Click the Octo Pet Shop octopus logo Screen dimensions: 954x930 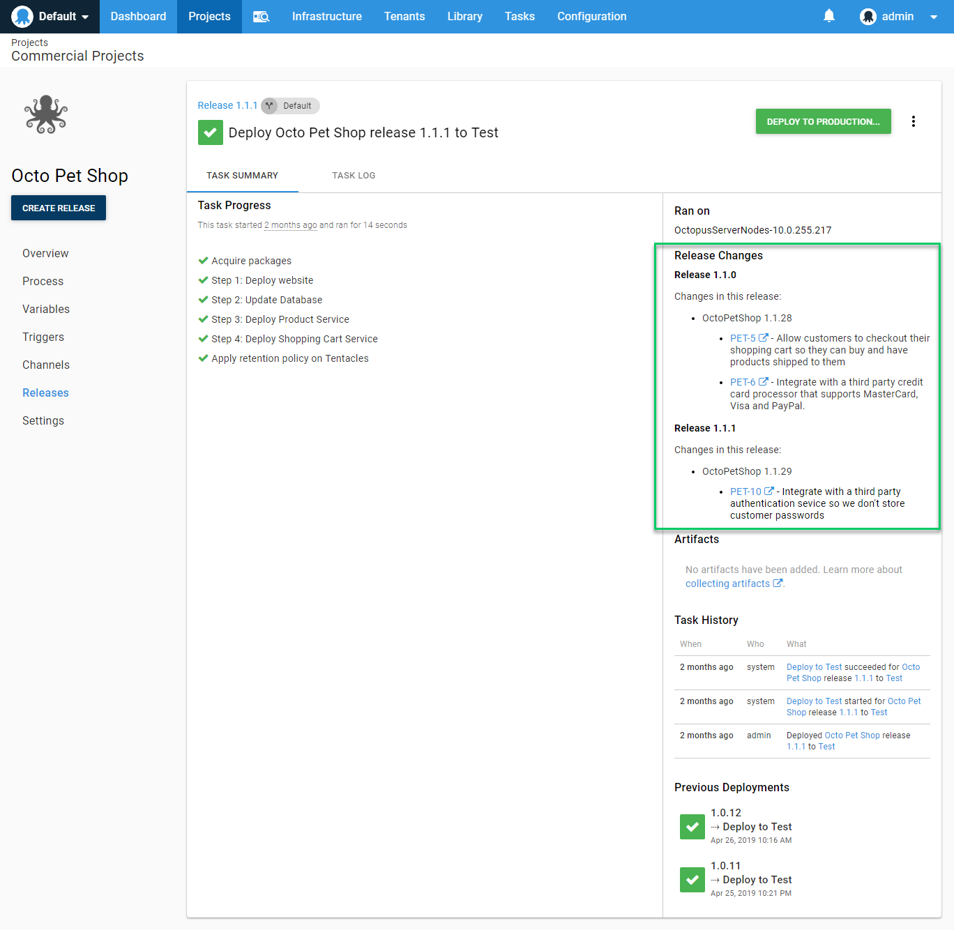[x=46, y=114]
